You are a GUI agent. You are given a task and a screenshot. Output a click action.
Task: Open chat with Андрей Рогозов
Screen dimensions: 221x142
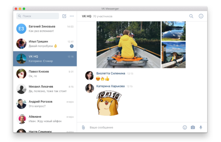pyautogui.click(x=45, y=104)
